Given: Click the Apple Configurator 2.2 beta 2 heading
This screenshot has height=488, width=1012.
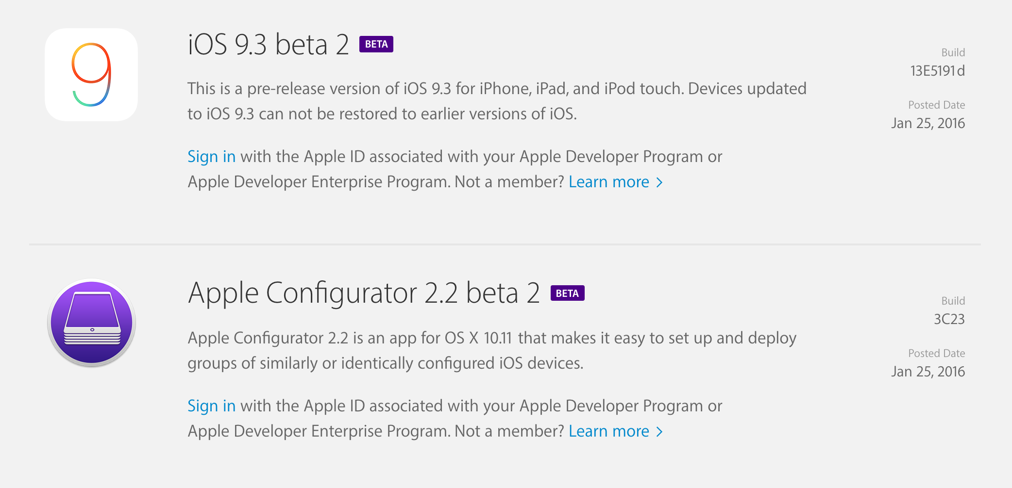Looking at the screenshot, I should pos(364,293).
